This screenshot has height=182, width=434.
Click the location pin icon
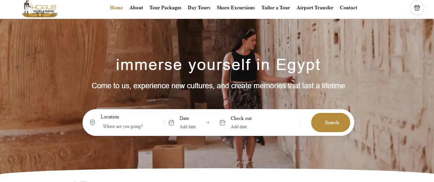92,123
